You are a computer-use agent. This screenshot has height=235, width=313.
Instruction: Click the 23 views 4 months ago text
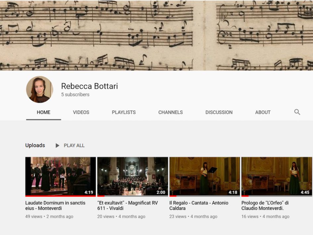pyautogui.click(x=193, y=216)
